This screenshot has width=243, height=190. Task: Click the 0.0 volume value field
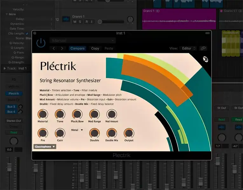(9, 150)
